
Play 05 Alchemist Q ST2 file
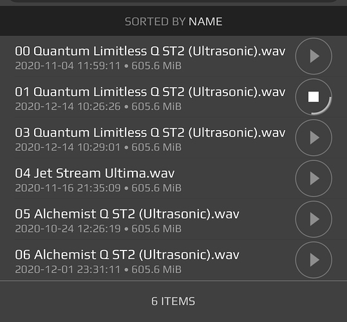click(314, 219)
